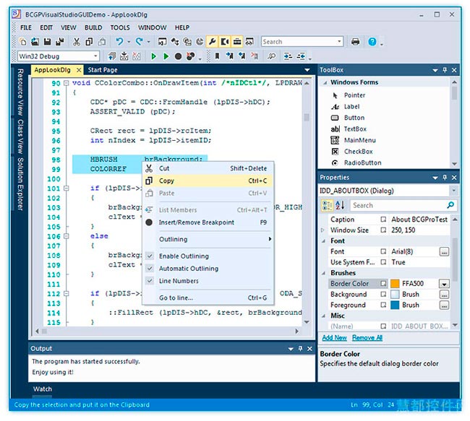Click the Redo arrow icon
Image resolution: width=470 pixels, height=421 pixels.
139,41
